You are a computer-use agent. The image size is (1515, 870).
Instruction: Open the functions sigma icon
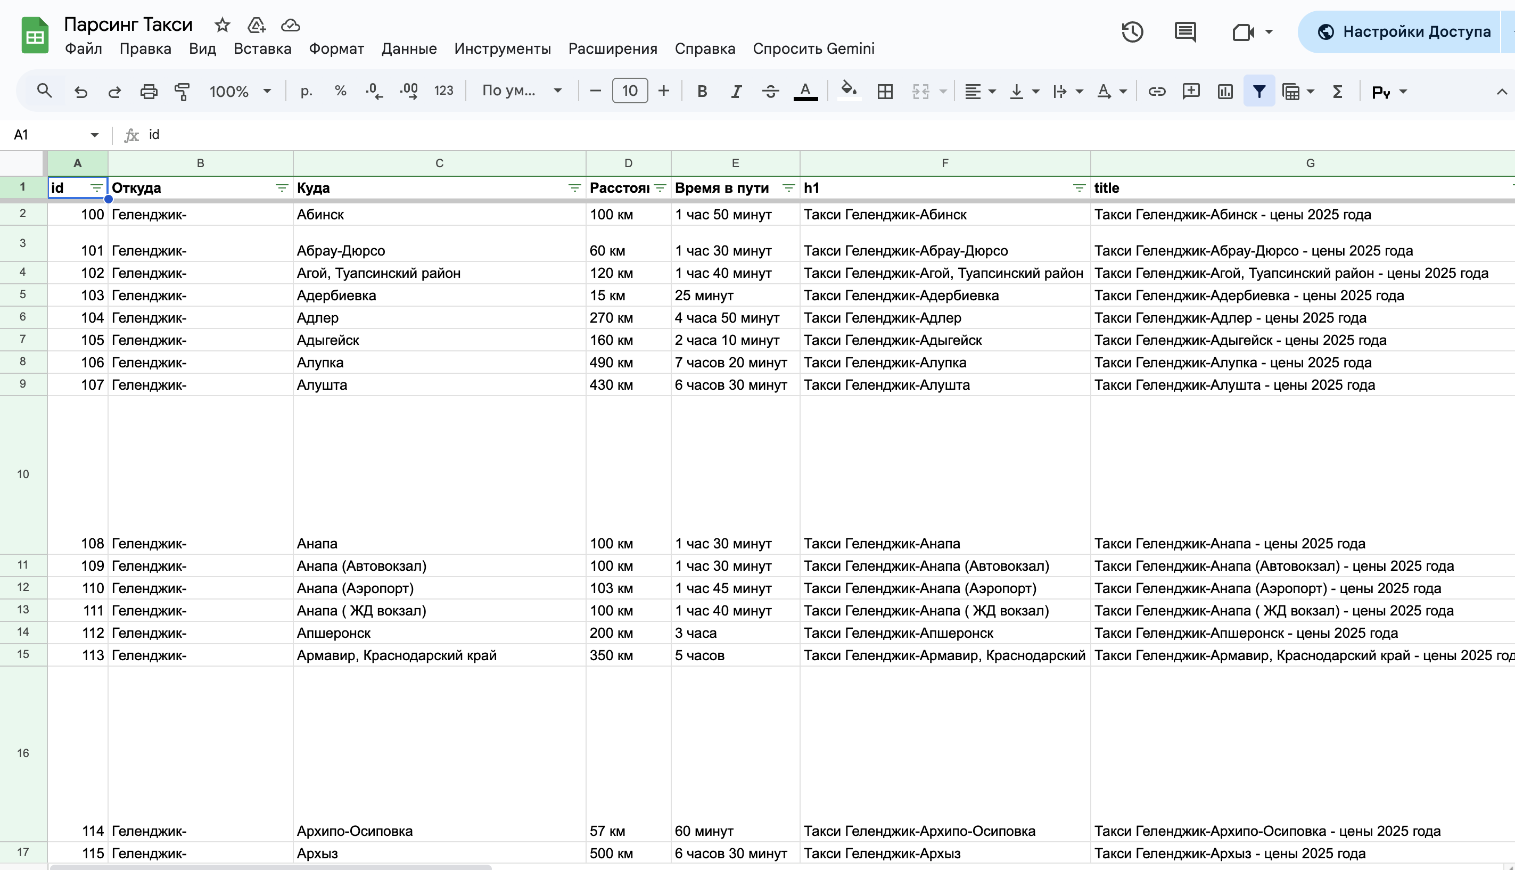(x=1338, y=92)
